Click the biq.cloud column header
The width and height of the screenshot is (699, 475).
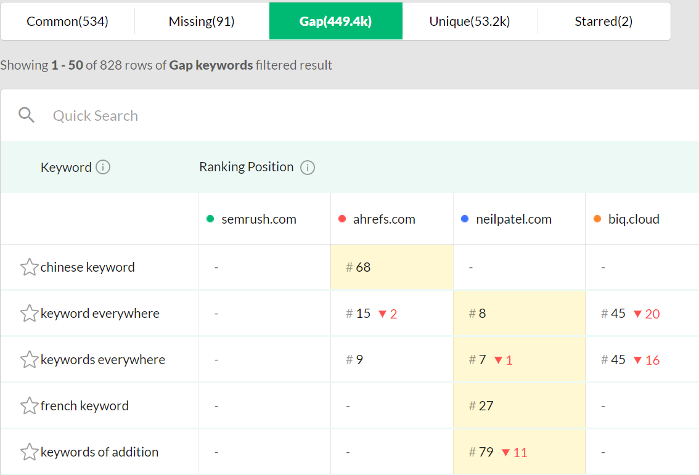click(x=642, y=219)
